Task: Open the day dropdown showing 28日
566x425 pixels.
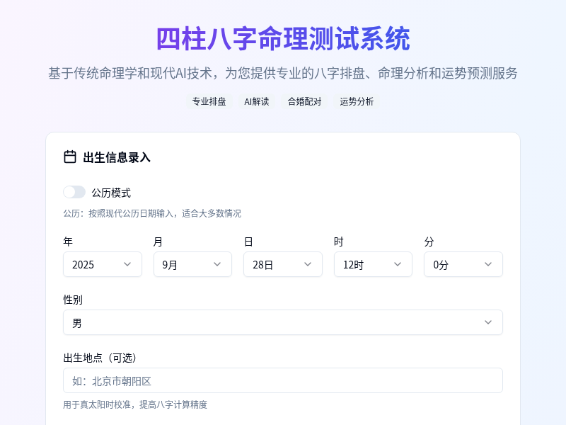Action: 283,264
